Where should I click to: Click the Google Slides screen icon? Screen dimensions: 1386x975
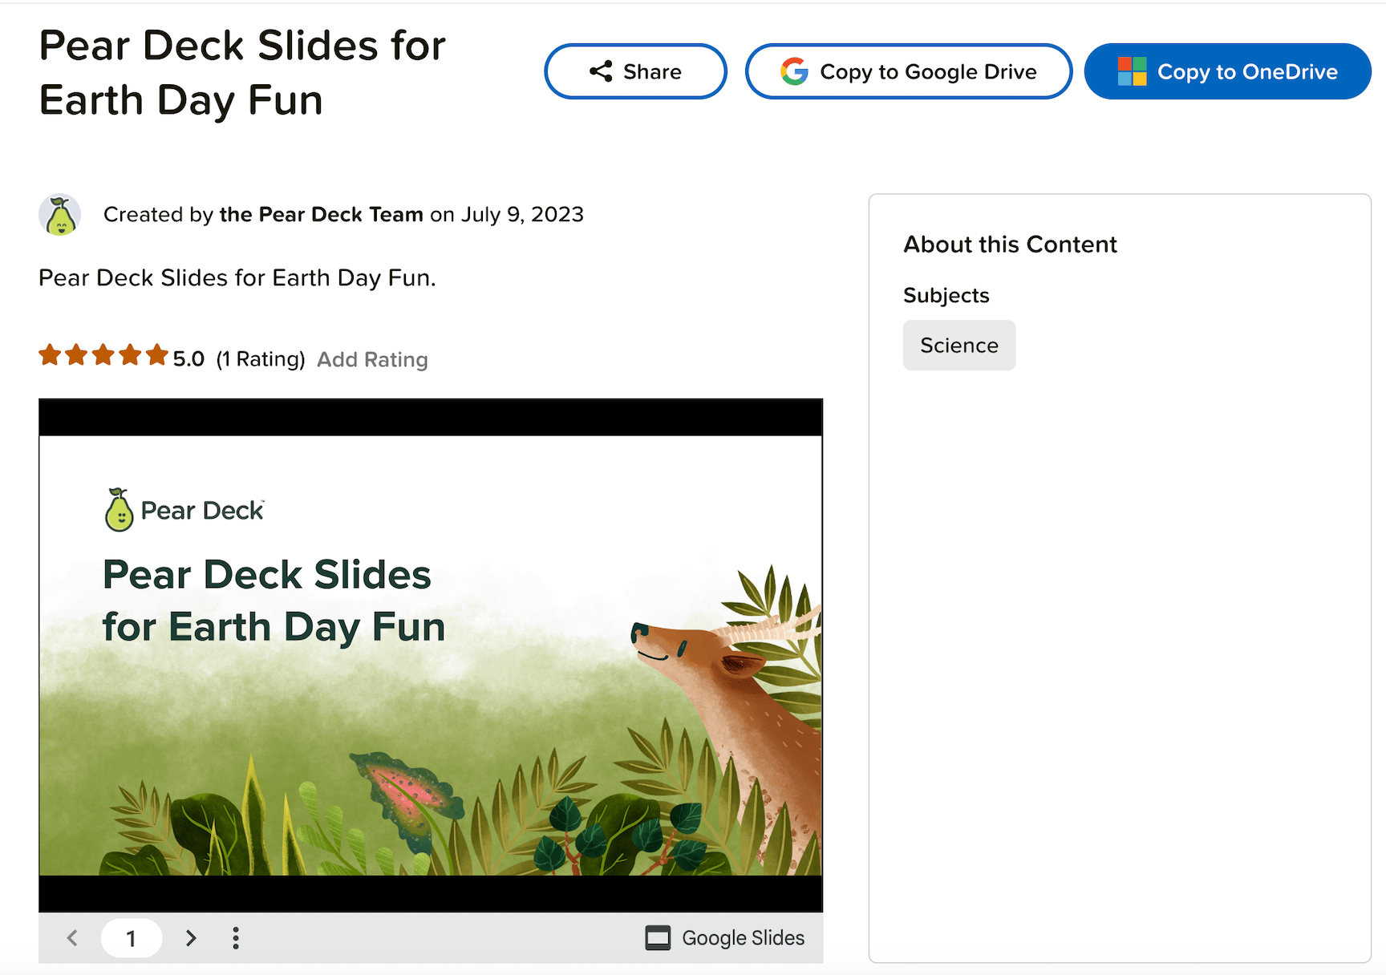pyautogui.click(x=658, y=937)
